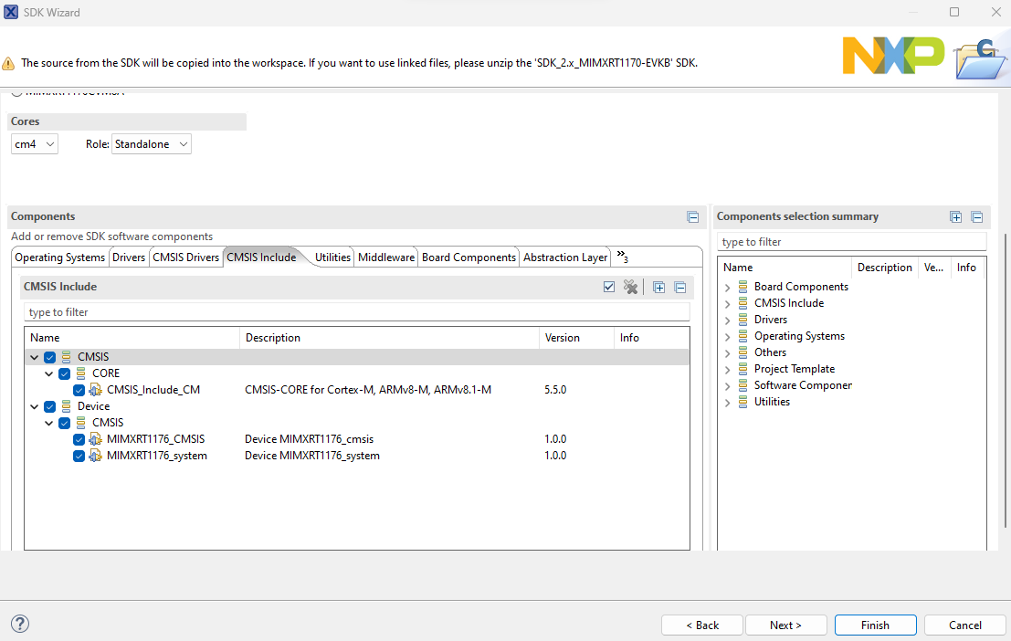
Task: Collapse all in Components selection summary
Action: click(977, 216)
